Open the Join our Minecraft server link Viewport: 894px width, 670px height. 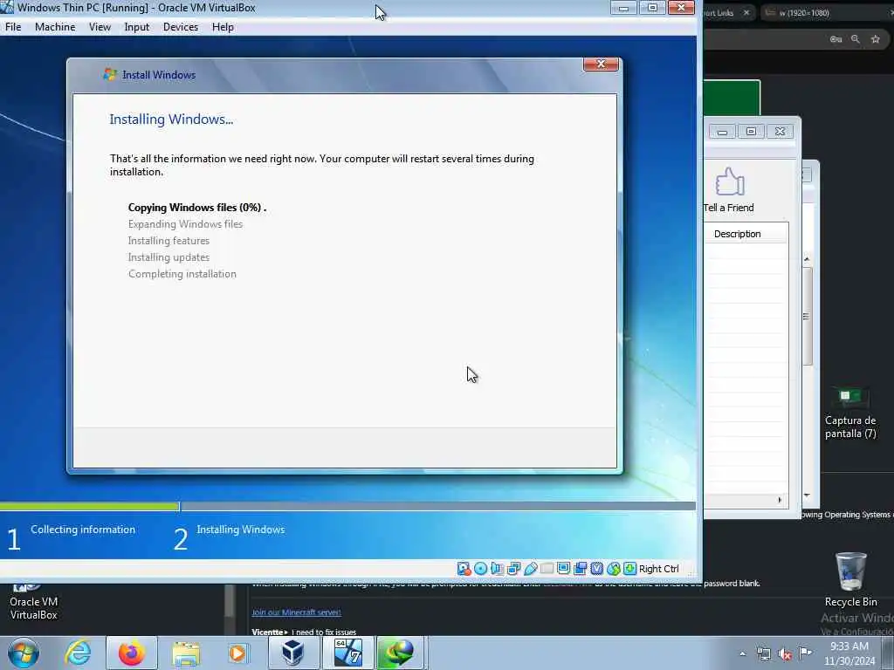coord(297,612)
